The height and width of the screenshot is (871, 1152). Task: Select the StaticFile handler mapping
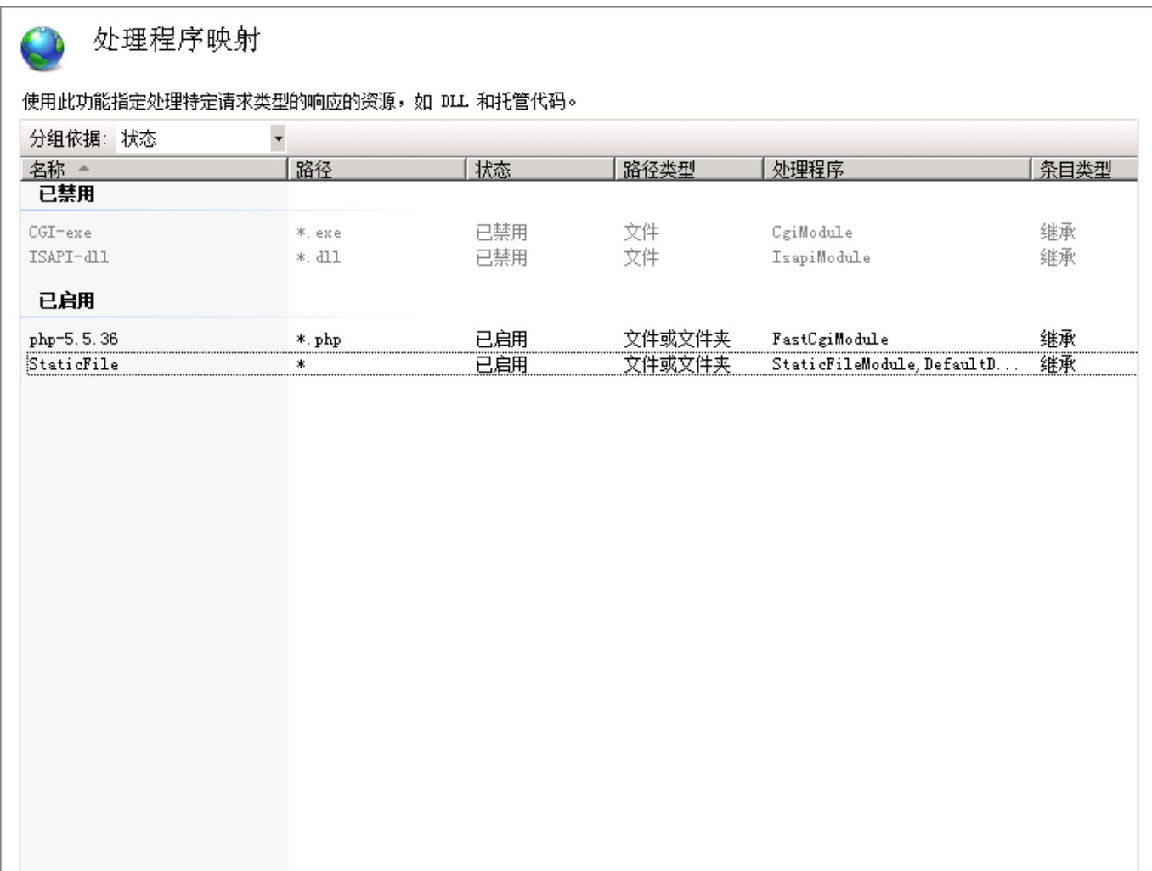(x=74, y=364)
